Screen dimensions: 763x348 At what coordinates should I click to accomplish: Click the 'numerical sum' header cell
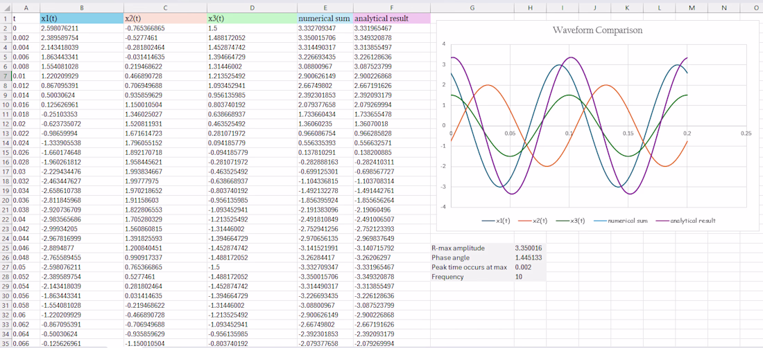(x=325, y=19)
